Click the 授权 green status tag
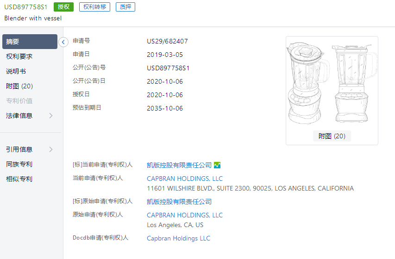The height and width of the screenshot is (259, 395). pos(63,7)
